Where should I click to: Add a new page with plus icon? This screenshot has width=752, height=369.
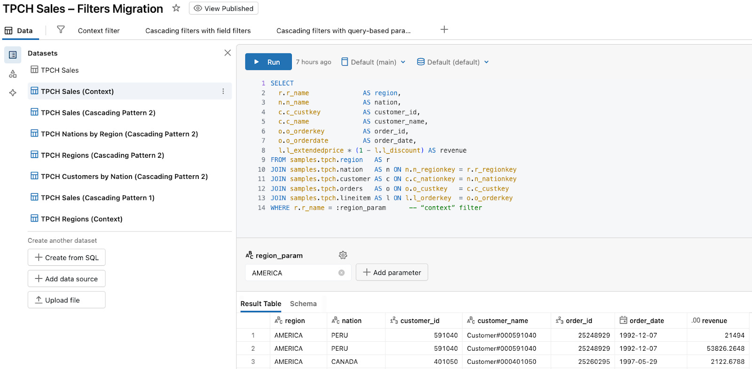pos(444,30)
